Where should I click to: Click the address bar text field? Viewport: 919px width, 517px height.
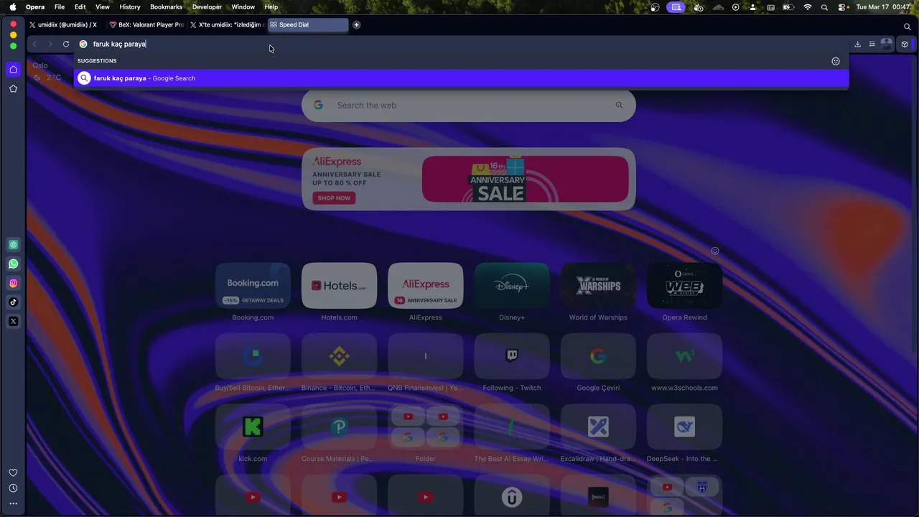[x=459, y=44]
